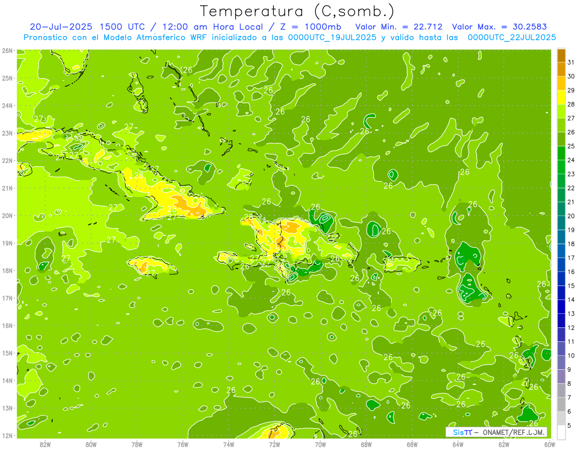Click the valid-until time "0000UTC_22JUL2025"
Image resolution: width=584 pixels, height=451 pixels.
[x=512, y=37]
